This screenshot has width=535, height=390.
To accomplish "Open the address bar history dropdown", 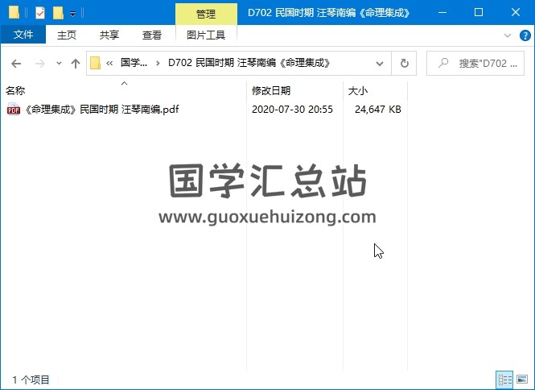I will tap(381, 63).
